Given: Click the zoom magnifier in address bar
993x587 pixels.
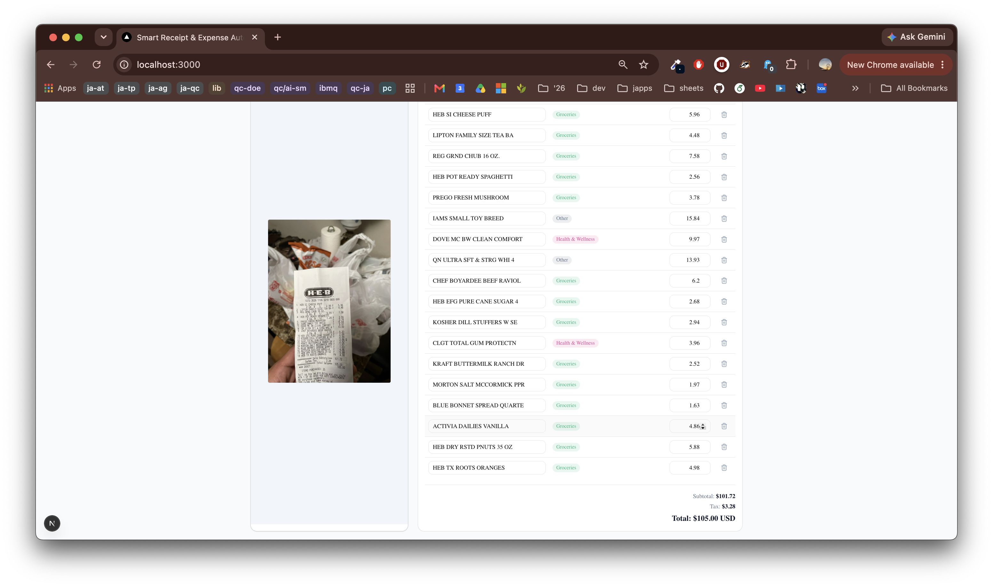Looking at the screenshot, I should pos(623,65).
